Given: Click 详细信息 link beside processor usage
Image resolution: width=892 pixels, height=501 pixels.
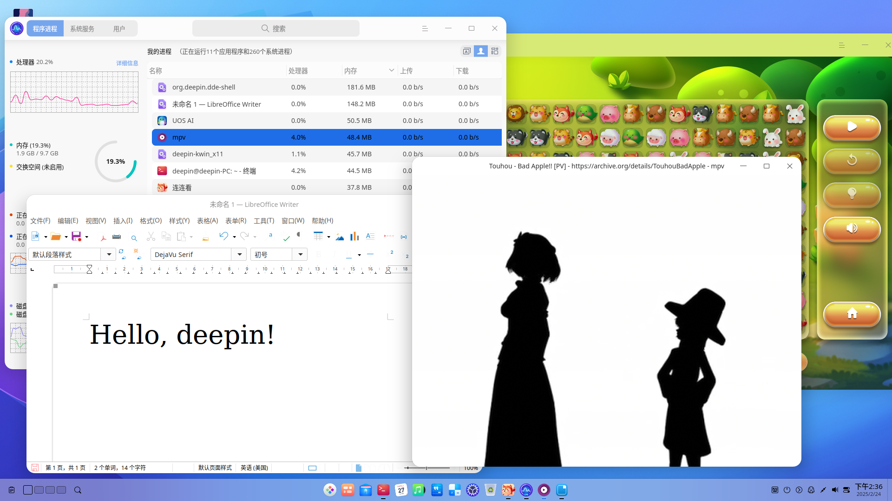Looking at the screenshot, I should pyautogui.click(x=127, y=63).
